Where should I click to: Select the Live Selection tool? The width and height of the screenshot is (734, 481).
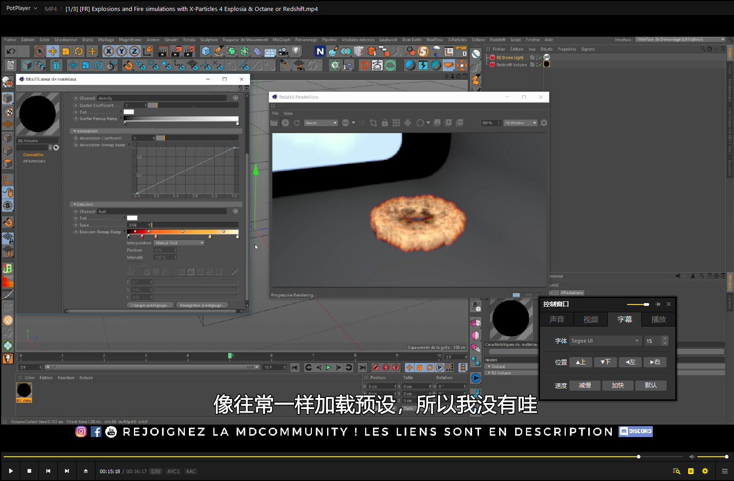40,51
